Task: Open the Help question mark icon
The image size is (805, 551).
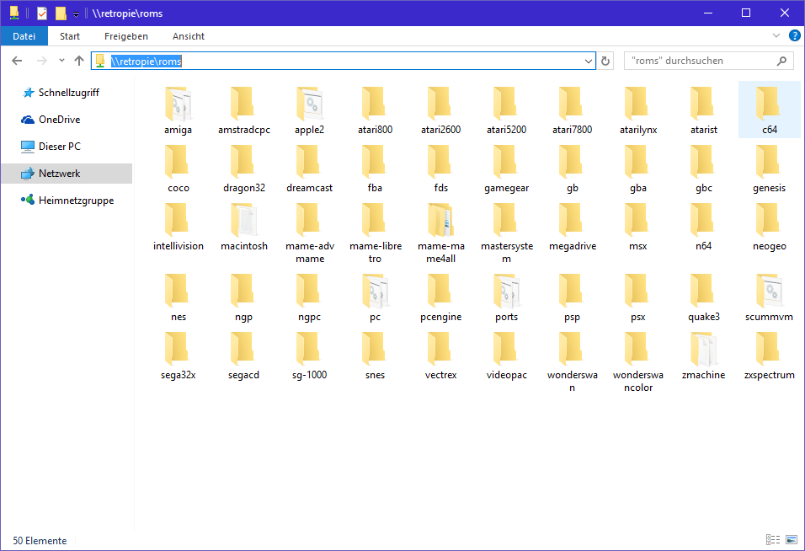Action: [794, 36]
